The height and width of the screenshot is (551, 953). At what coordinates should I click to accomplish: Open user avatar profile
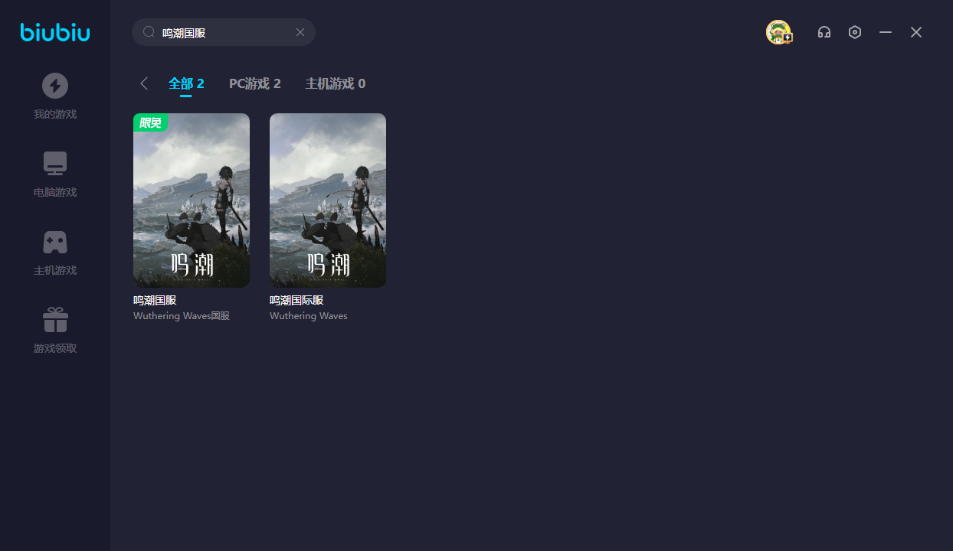pyautogui.click(x=779, y=32)
